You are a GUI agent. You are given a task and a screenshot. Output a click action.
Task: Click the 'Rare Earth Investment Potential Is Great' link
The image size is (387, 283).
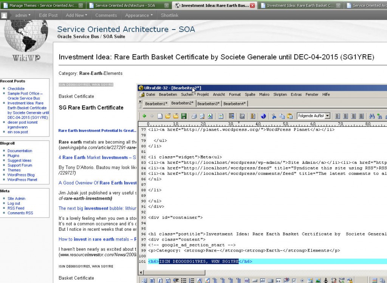[x=97, y=131]
